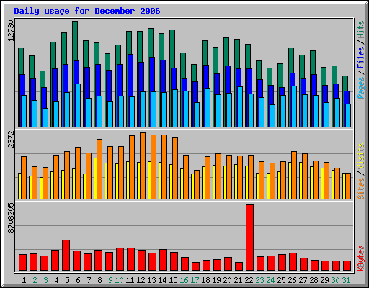Click the 2372 visits axis value
The width and height of the screenshot is (369, 288).
11,140
